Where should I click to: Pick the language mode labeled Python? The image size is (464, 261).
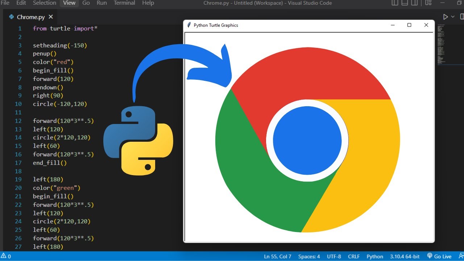click(x=375, y=256)
